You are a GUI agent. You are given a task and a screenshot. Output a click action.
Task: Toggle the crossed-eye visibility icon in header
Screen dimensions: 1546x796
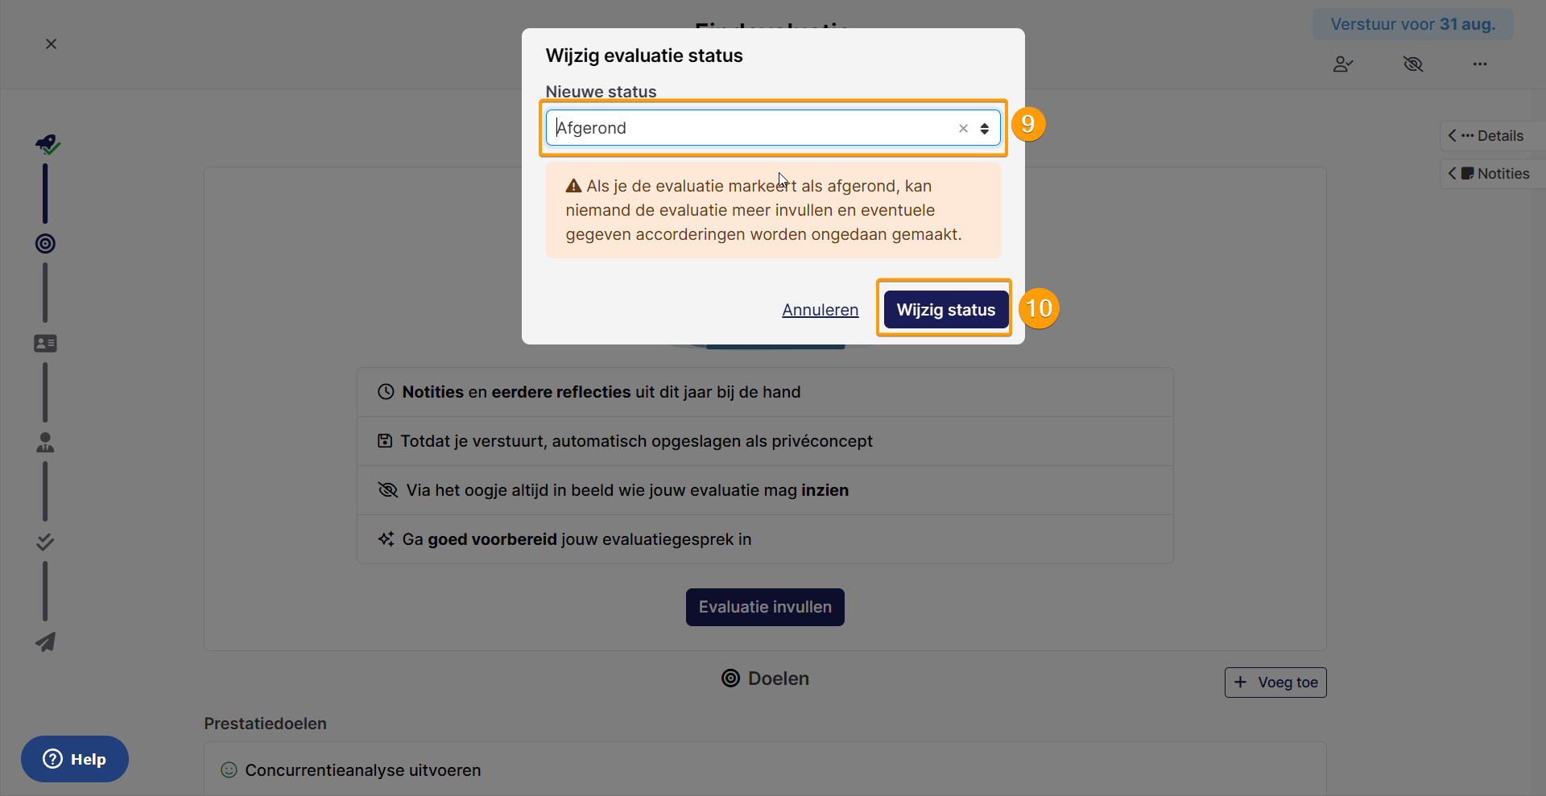pyautogui.click(x=1413, y=64)
